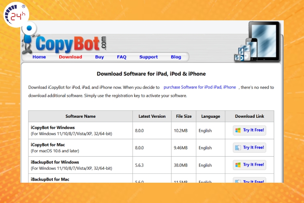Screen dimensions: 304x203
Task: Click Try It Free for iBackupBot for Windows
Action: (249, 165)
